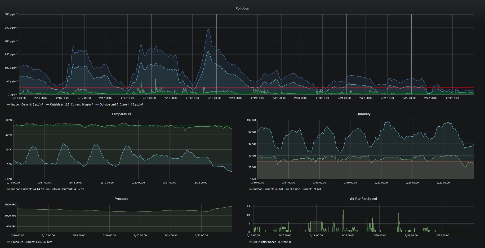Toggle Outside series in Humidity legend
Image resolution: width=485 pixels, height=248 pixels.
[295, 189]
